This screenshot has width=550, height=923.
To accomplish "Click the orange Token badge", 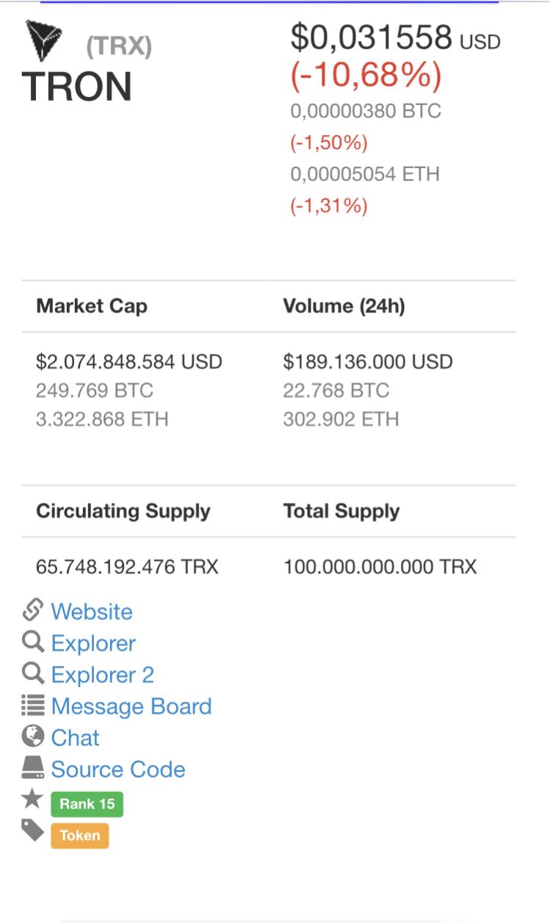I will (79, 836).
